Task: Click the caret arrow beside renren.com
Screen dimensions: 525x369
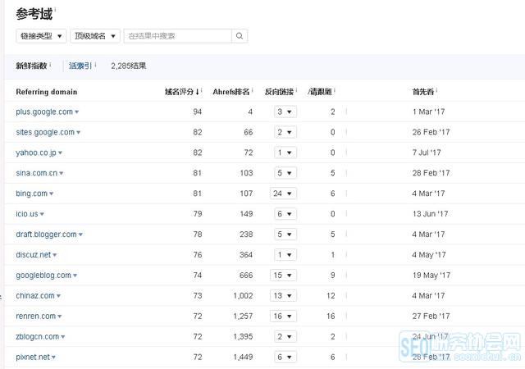Action: point(60,317)
